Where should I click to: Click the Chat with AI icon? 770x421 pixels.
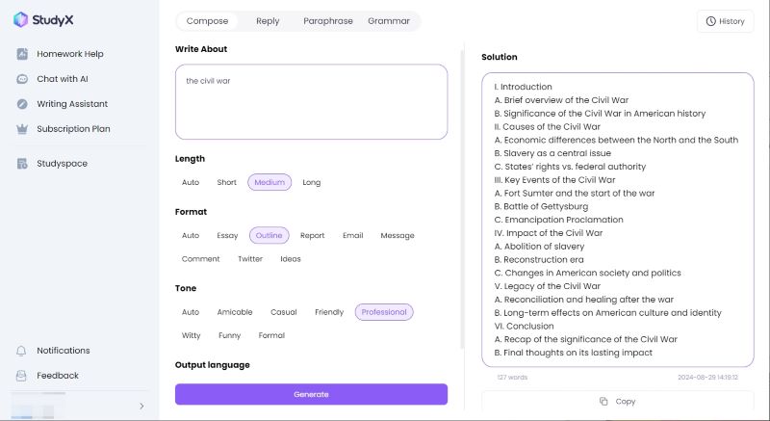22,79
